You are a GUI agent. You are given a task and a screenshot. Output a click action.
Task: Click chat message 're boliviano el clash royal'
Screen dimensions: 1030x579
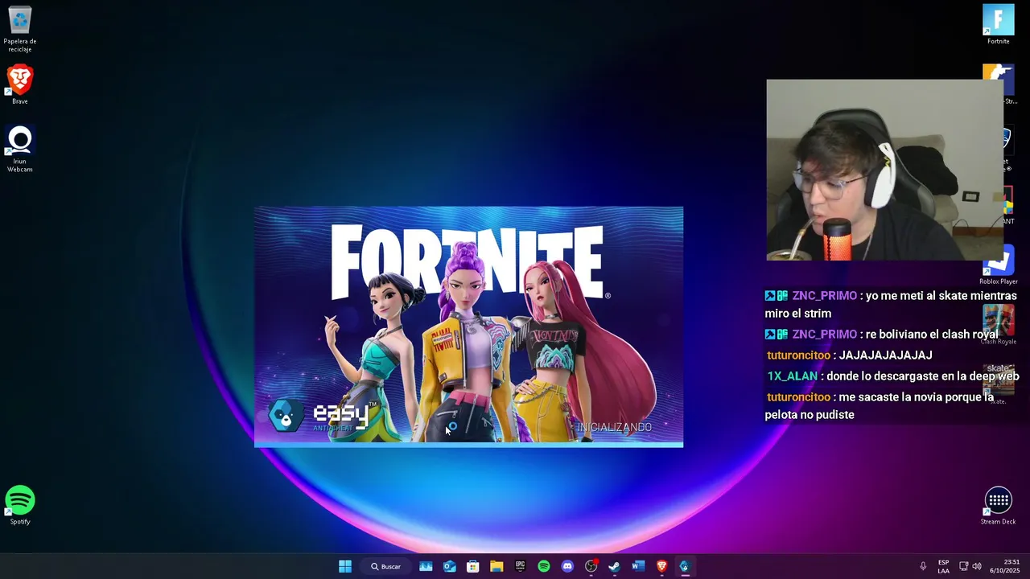click(x=932, y=335)
